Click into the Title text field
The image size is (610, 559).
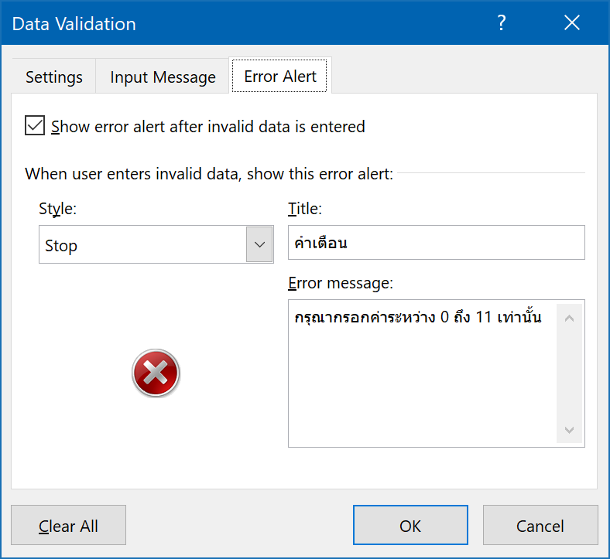436,243
